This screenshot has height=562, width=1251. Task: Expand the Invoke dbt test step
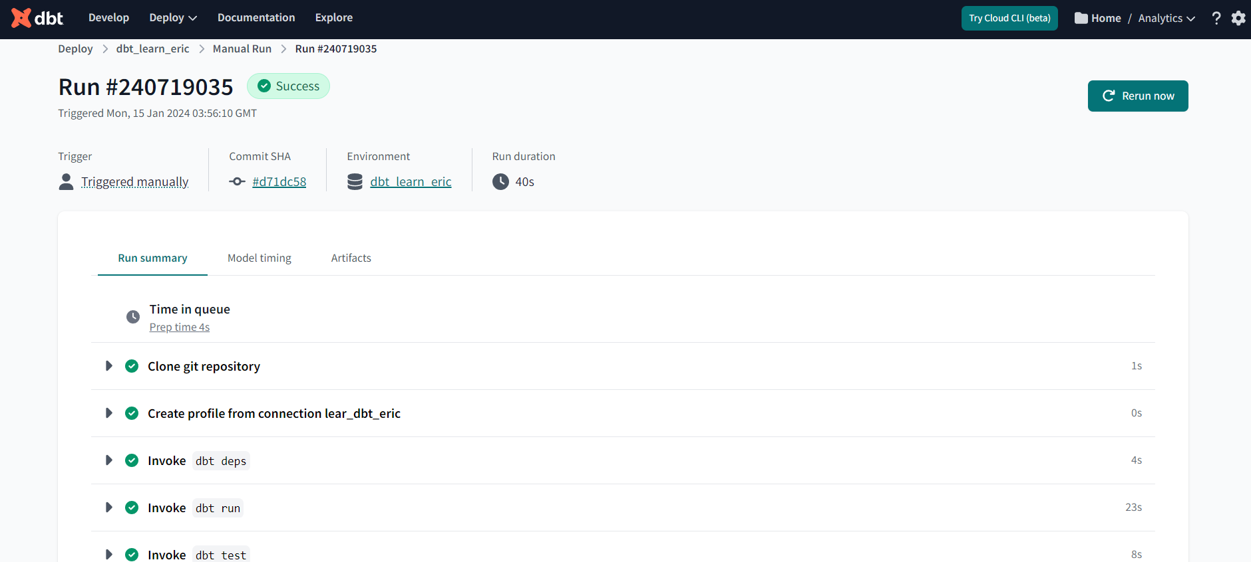click(109, 555)
